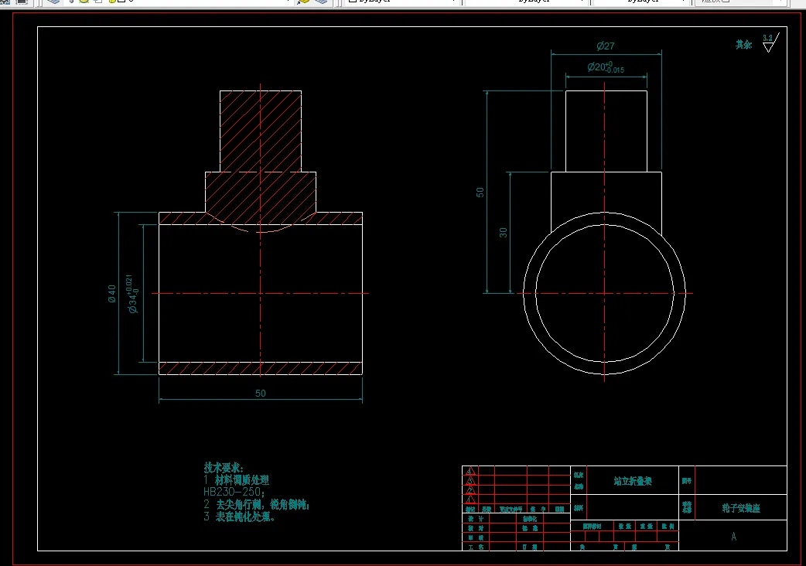Click the 标准化 cell in the title block
The height and width of the screenshot is (566, 806).
530,519
